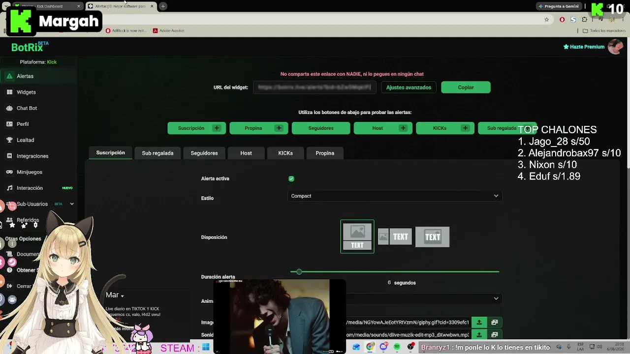Click the upload icon for the giphy.gif image
Screen dimensions: 630x354
[479, 323]
